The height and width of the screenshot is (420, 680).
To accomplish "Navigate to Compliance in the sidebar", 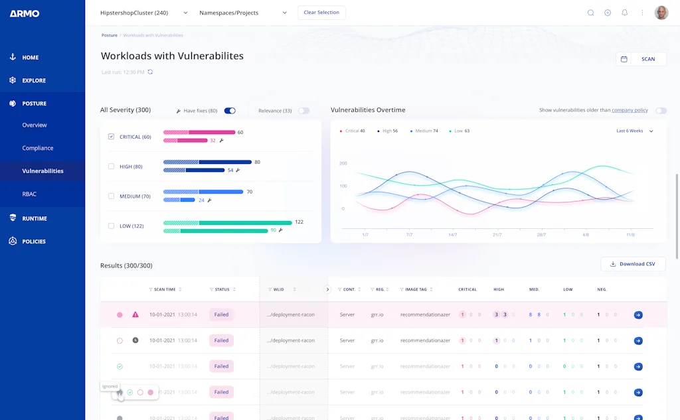I will pos(38,148).
